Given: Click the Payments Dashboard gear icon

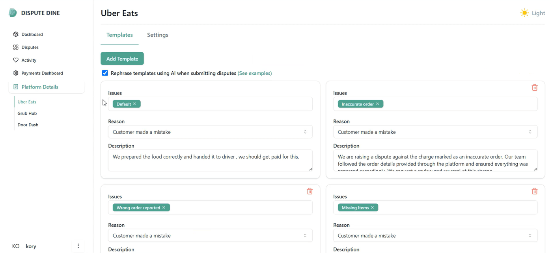Looking at the screenshot, I should [16, 73].
